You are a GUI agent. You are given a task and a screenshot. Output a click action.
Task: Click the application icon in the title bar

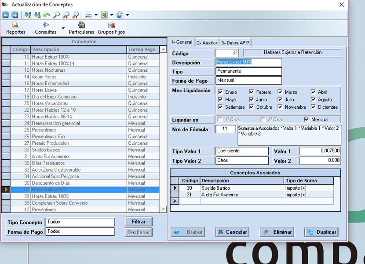5,4
